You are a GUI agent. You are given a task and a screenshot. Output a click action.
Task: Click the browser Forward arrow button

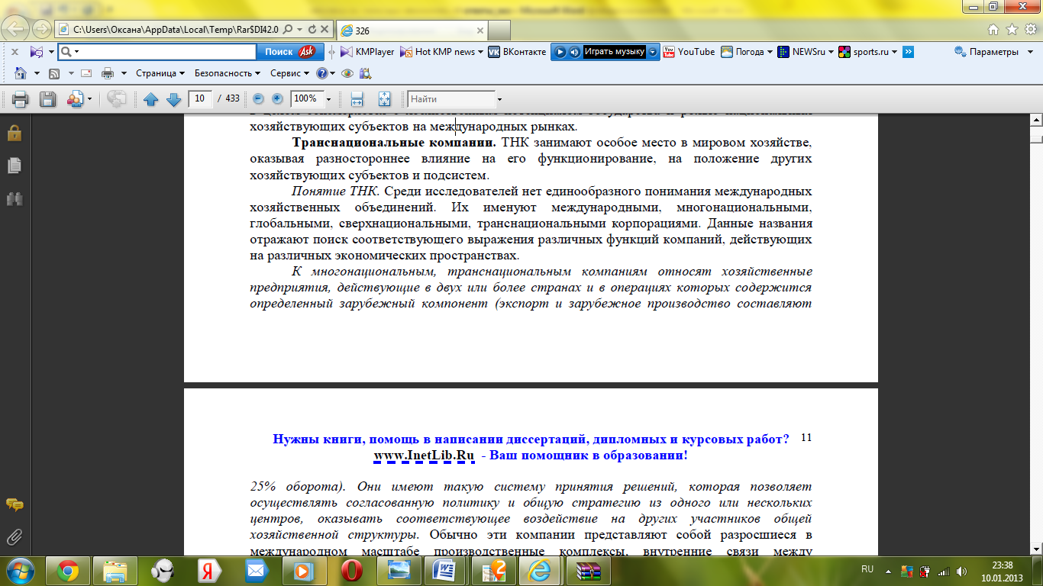pyautogui.click(x=41, y=29)
